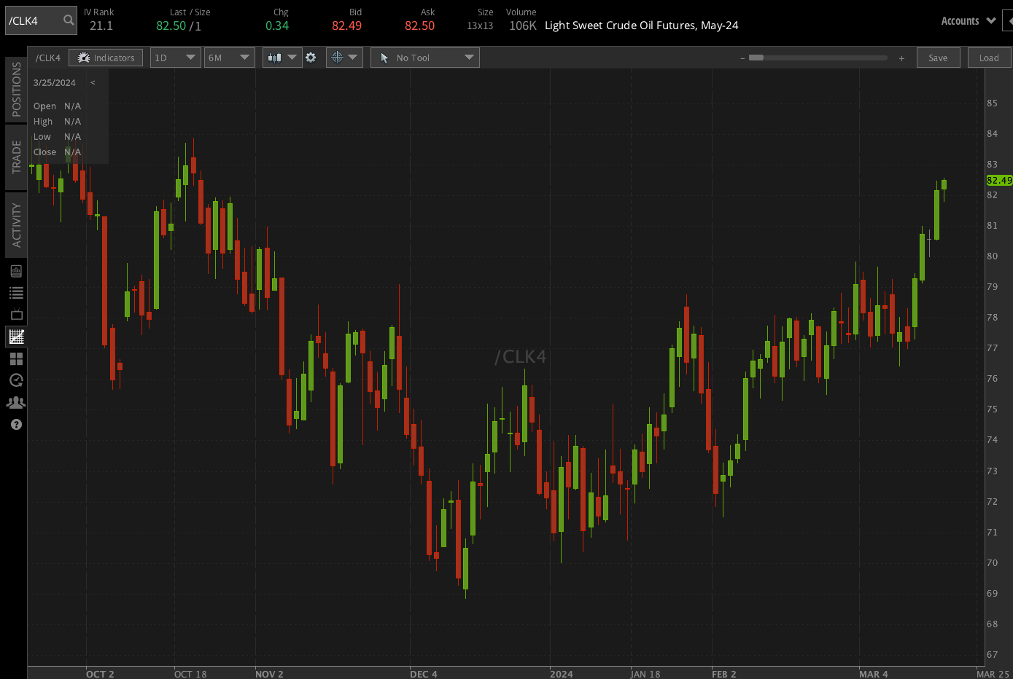
Task: Select the watchlist icon in left sidebar
Action: click(16, 292)
